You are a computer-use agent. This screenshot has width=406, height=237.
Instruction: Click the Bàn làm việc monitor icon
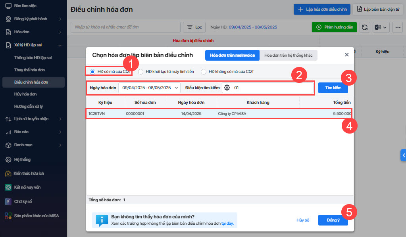(x=8, y=6)
